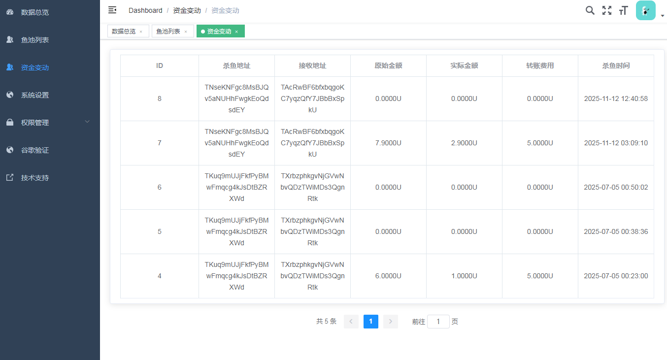Open the avatar dropdown caret
The width and height of the screenshot is (667, 360).
pyautogui.click(x=663, y=16)
